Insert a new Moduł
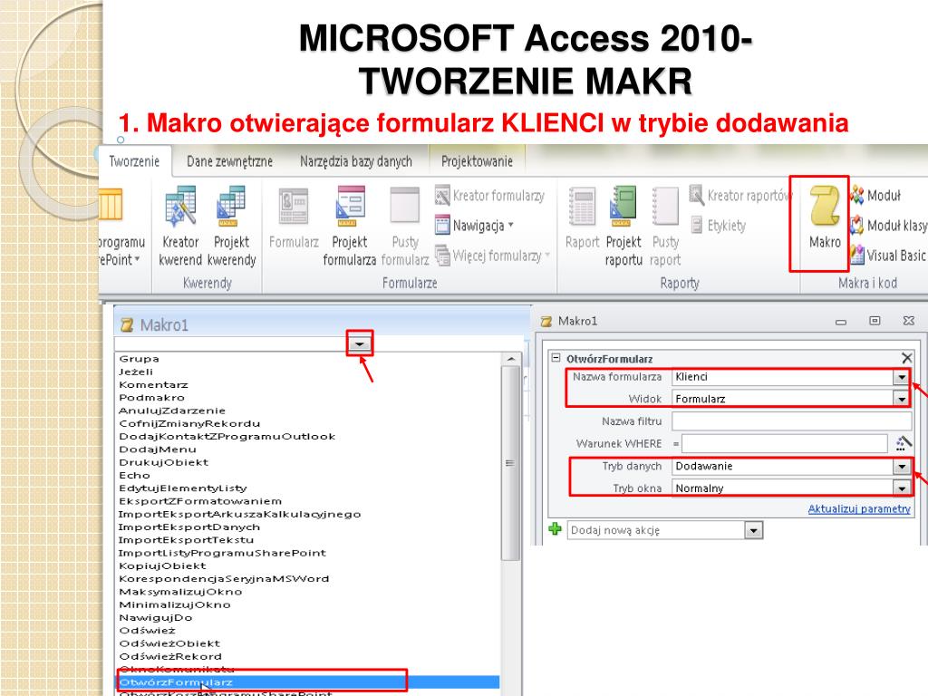Viewport: 928px width, 696px height. point(875,195)
